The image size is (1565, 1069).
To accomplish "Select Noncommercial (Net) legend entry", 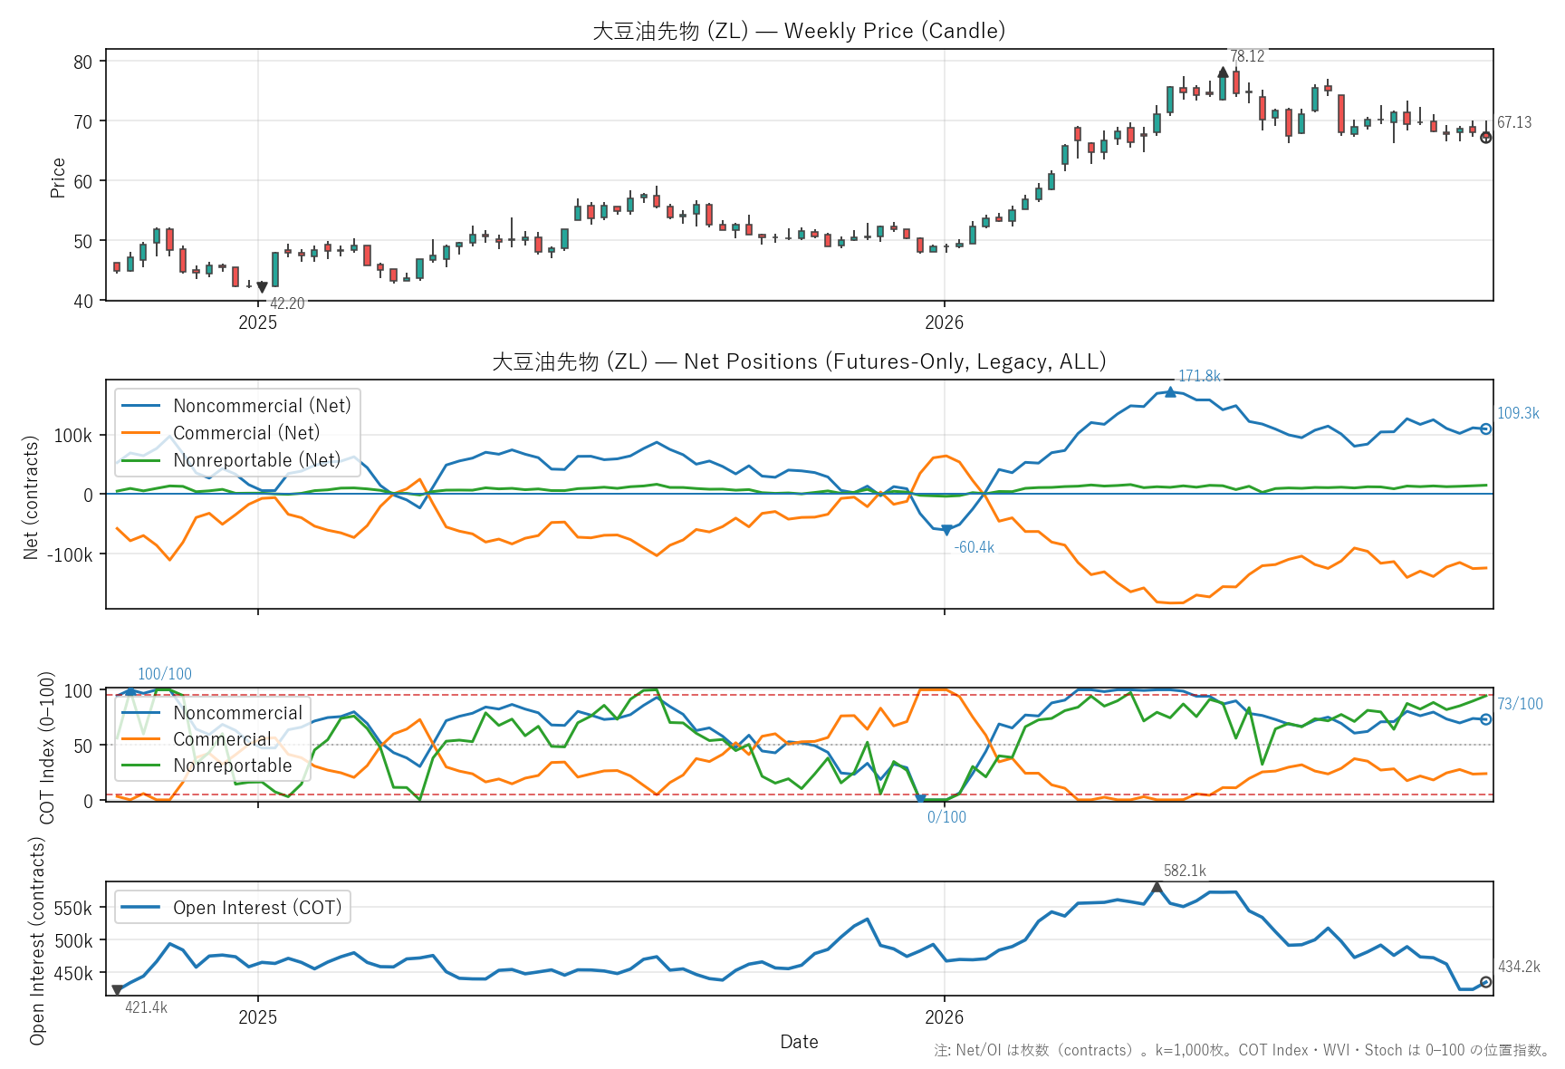I will tap(236, 406).
